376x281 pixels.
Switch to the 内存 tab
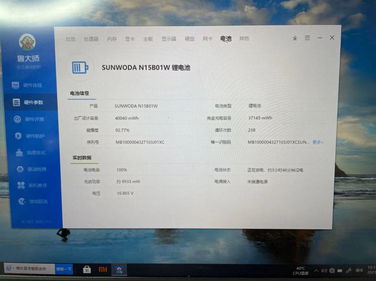click(x=112, y=39)
